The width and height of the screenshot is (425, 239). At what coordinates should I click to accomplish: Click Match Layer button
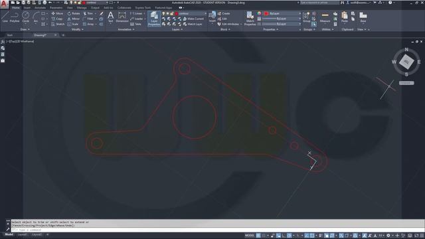(x=193, y=24)
